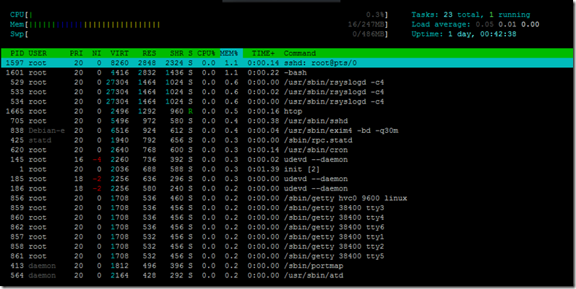
Task: Select udevd --daemon row with PID 145
Action: (287, 159)
